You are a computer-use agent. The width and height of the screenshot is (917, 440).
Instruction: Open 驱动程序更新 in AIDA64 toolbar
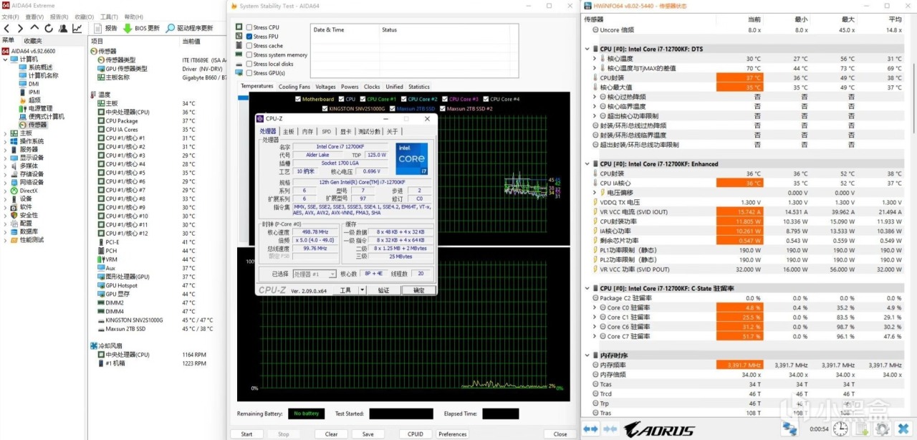190,29
